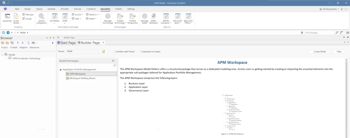Click the Parent input field
The height and width of the screenshot is (138, 350).
(82, 52)
